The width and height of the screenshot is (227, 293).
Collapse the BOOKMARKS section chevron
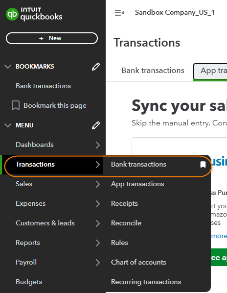(8, 67)
